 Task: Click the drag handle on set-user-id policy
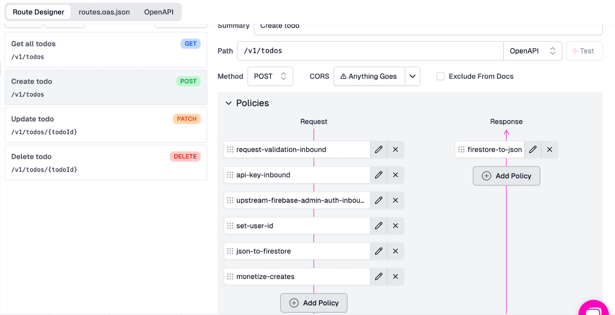[230, 225]
